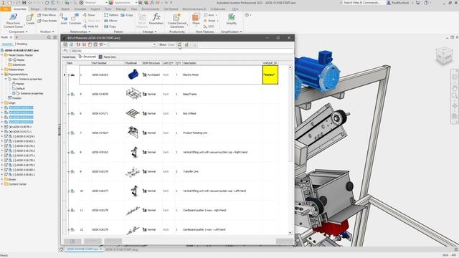
Task: Click the Point work feature tool
Action: click(x=210, y=21)
